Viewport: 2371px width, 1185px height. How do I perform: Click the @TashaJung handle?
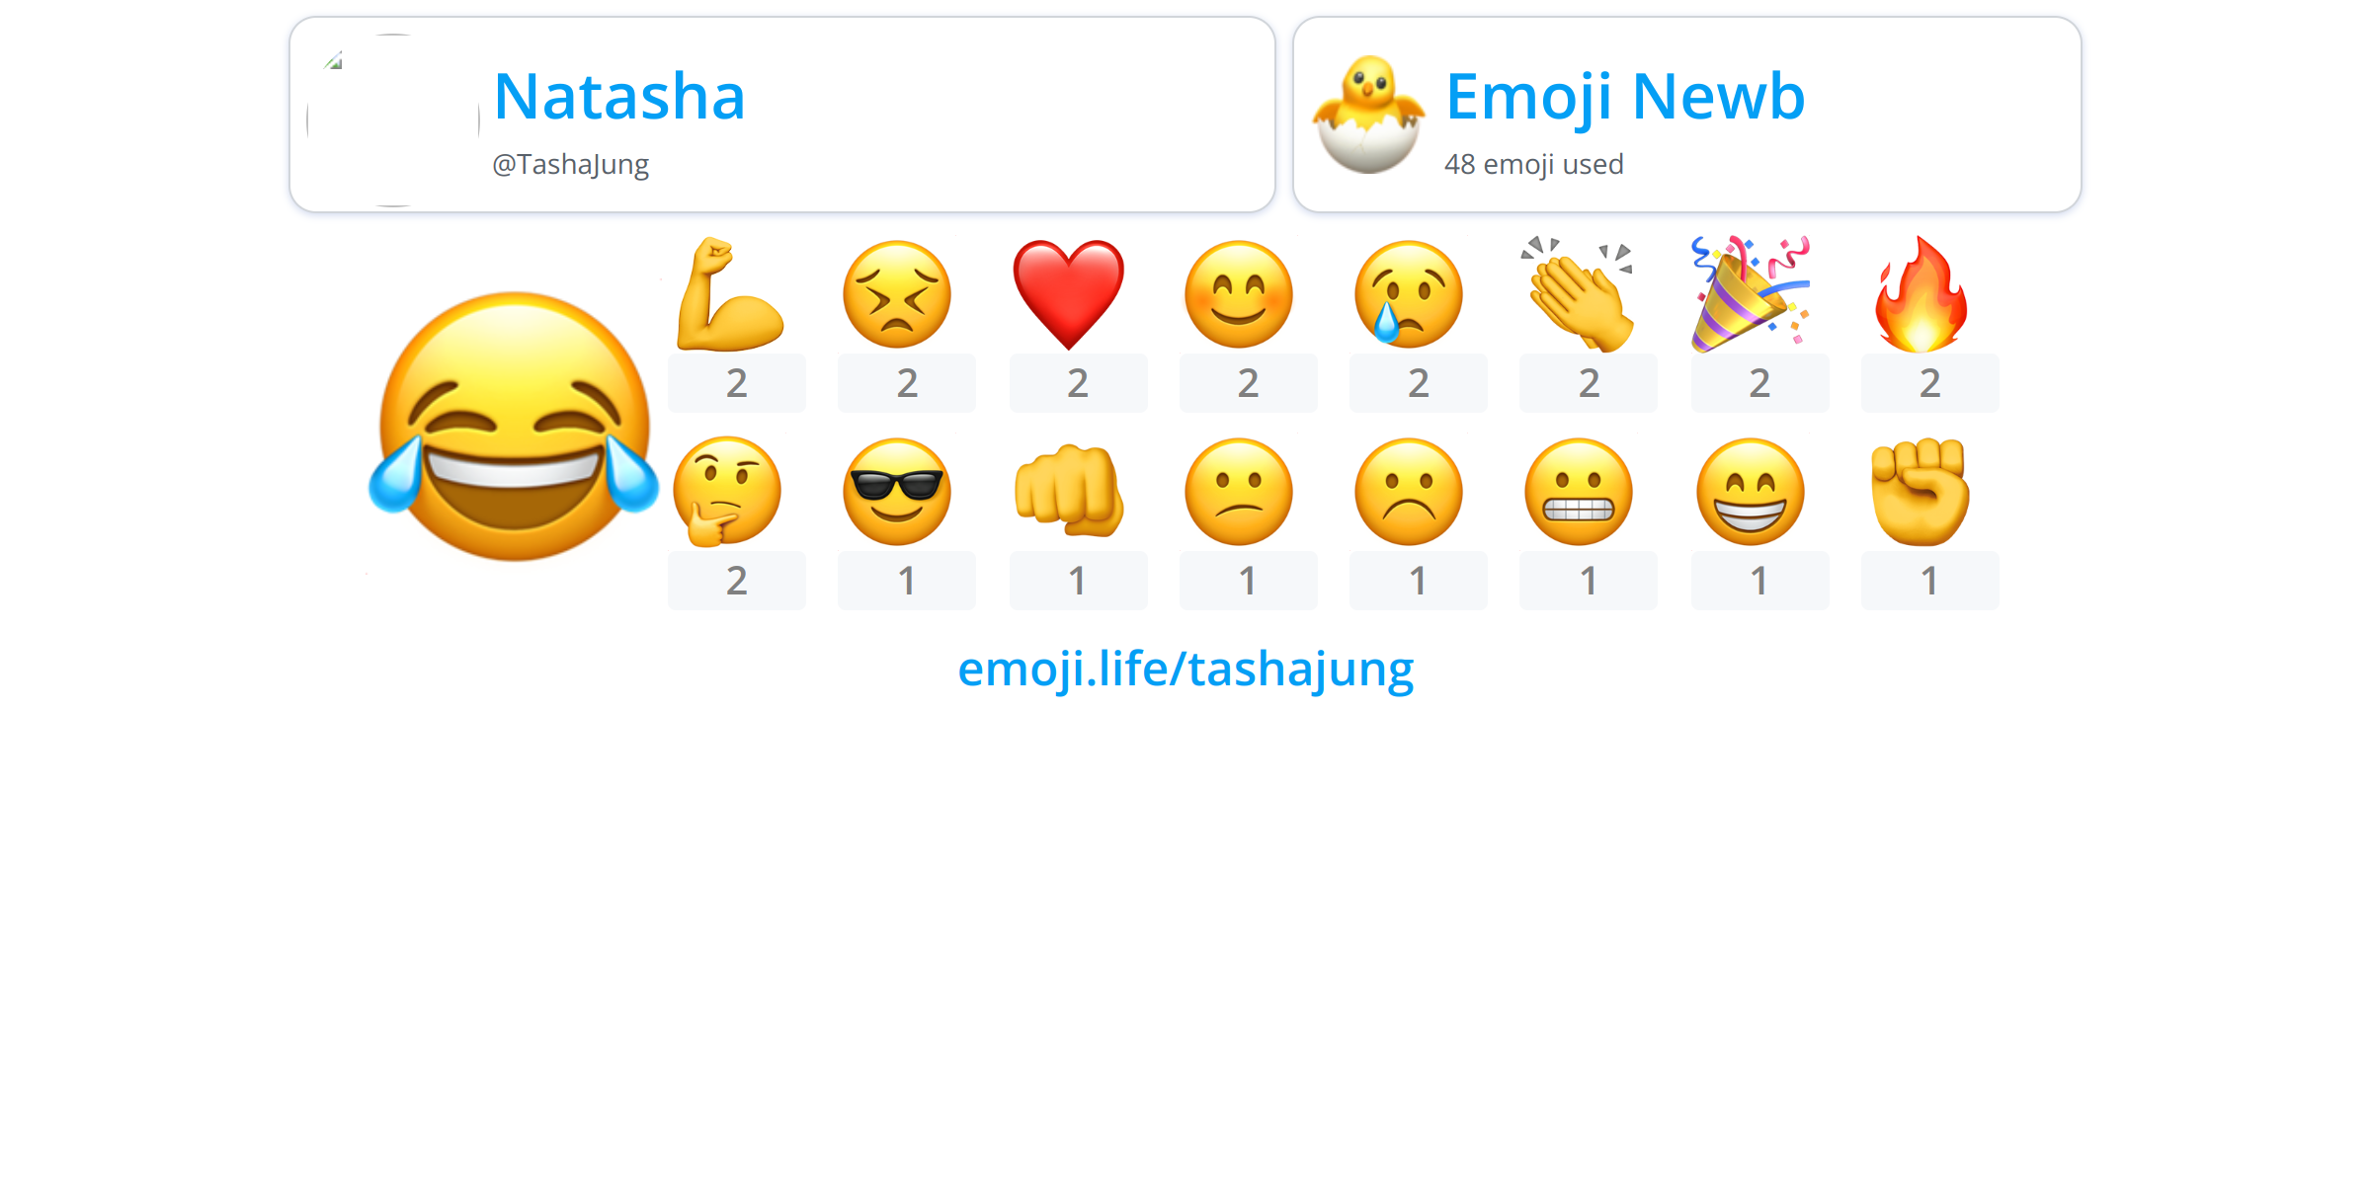click(x=571, y=164)
